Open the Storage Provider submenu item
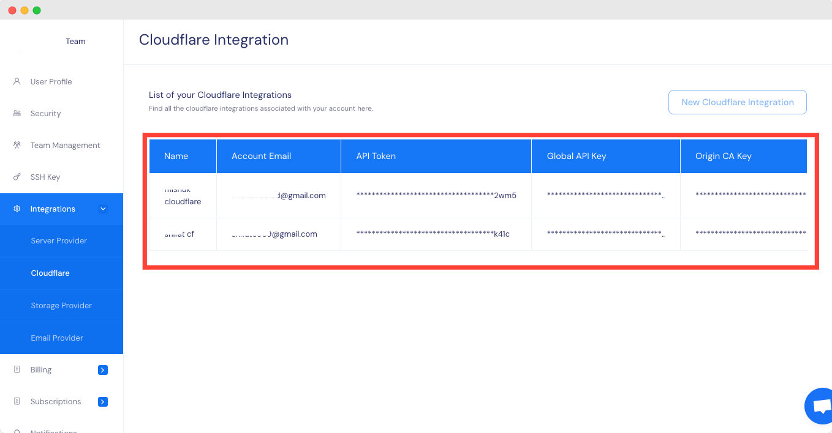The width and height of the screenshot is (832, 433). click(61, 306)
